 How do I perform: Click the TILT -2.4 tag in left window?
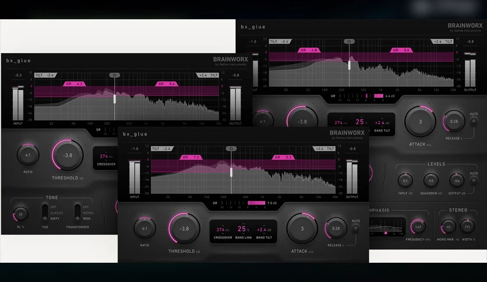(x=45, y=75)
